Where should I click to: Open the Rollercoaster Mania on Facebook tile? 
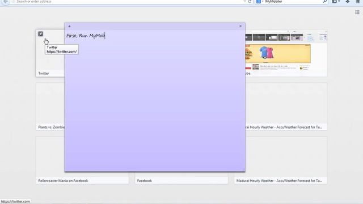[x=82, y=177]
